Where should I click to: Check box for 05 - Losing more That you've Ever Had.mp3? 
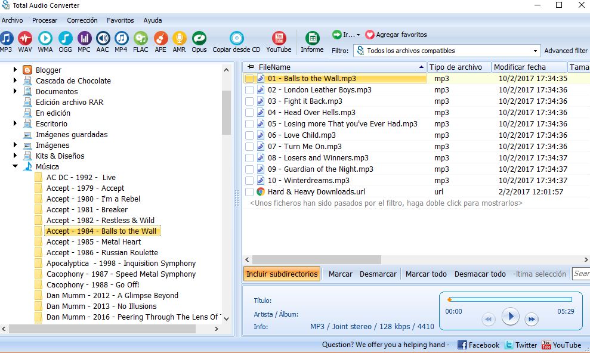pos(249,123)
